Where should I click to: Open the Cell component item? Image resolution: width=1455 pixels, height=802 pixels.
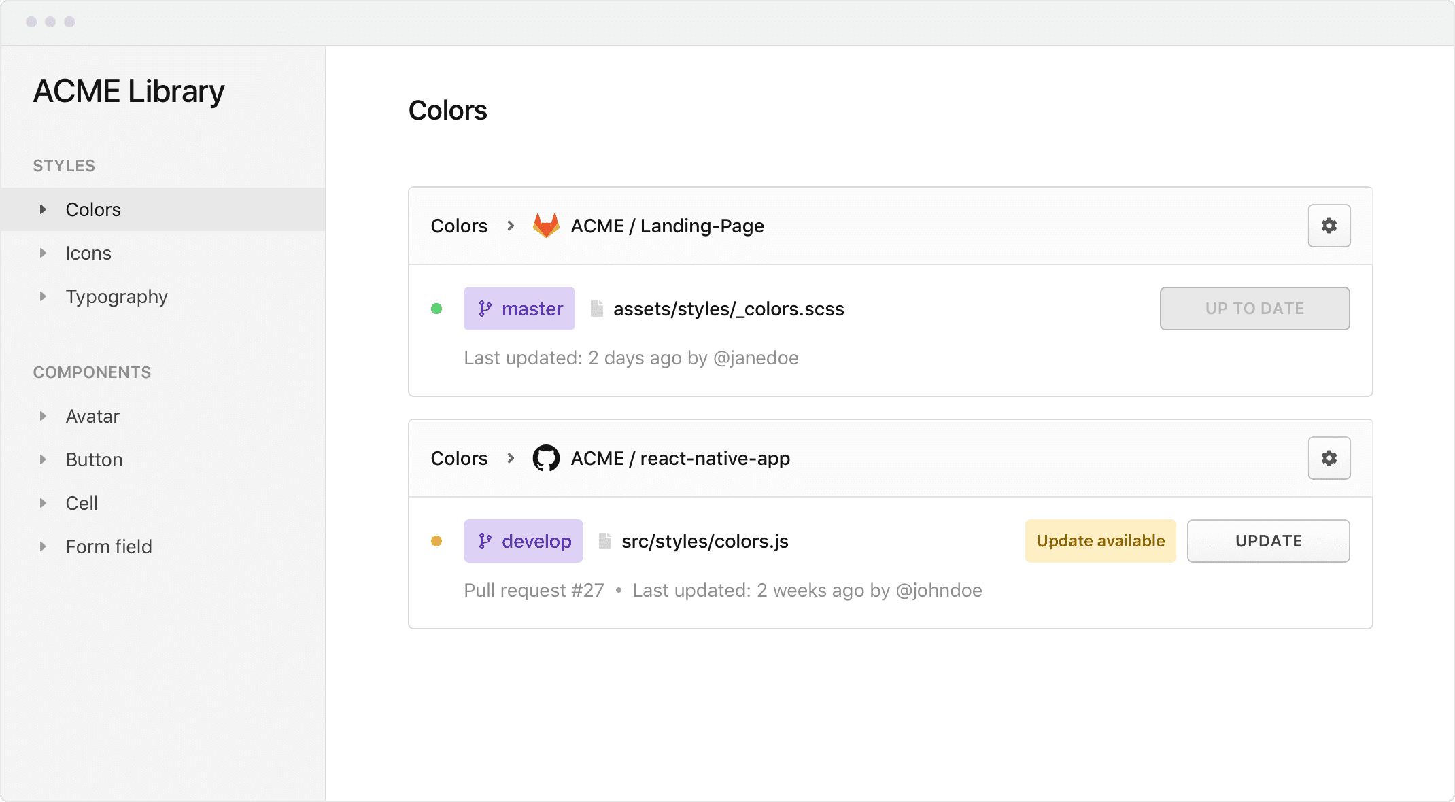click(x=82, y=503)
